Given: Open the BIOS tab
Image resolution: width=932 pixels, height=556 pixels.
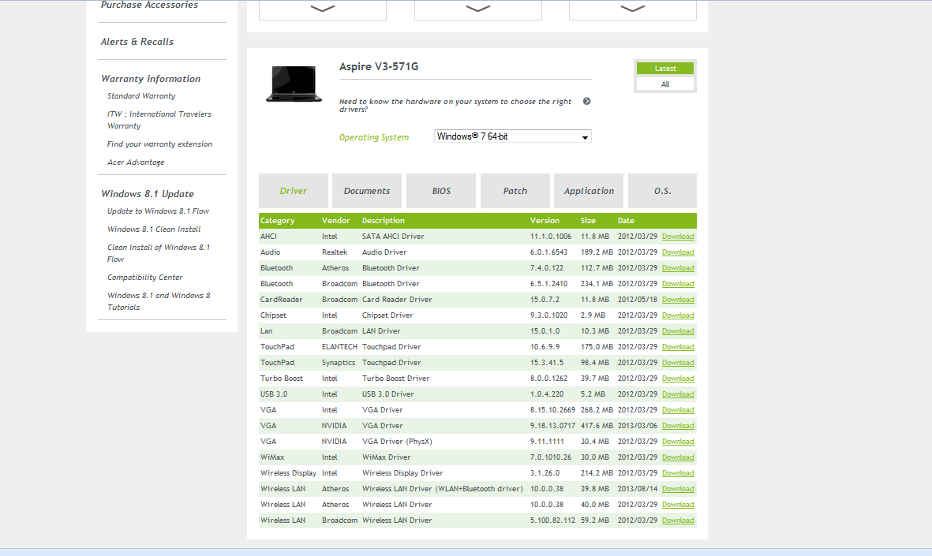Looking at the screenshot, I should [x=441, y=191].
